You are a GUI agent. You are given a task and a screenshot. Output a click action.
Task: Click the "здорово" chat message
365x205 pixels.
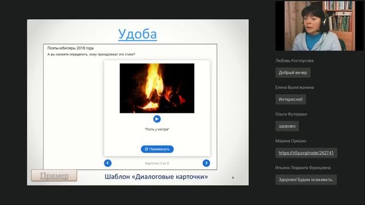(x=287, y=126)
